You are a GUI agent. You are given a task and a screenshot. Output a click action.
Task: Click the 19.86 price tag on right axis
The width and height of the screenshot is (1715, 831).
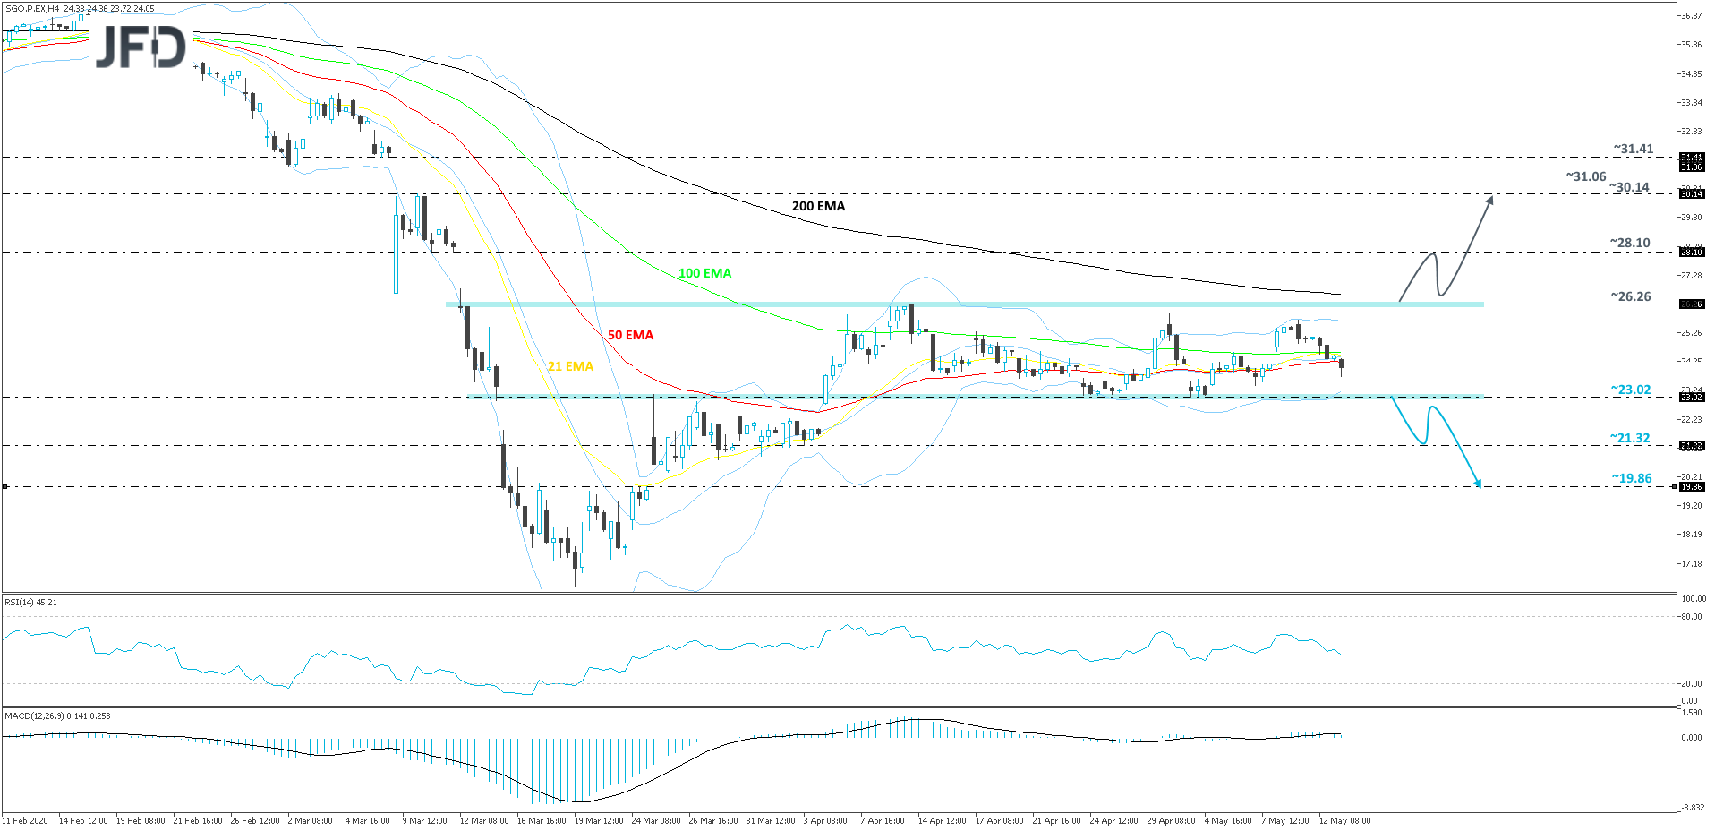(x=1691, y=487)
